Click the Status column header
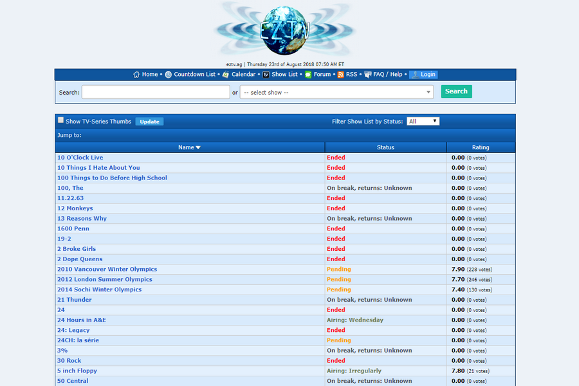The width and height of the screenshot is (579, 386). pos(385,147)
